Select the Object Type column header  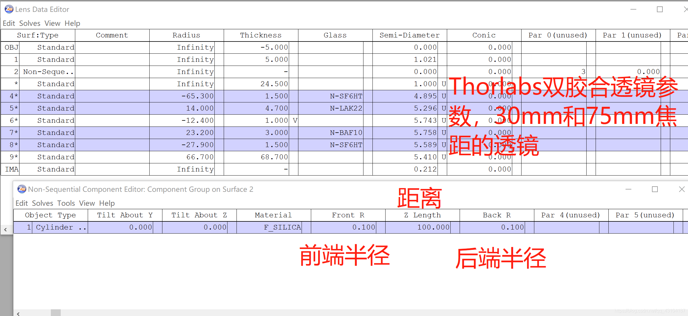[x=51, y=215]
